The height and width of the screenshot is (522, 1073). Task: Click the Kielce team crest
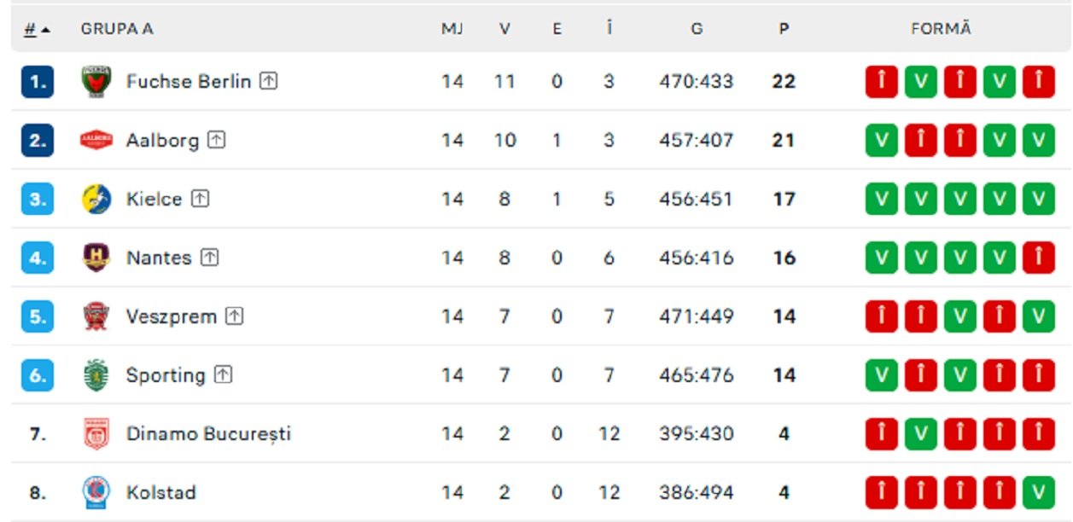pyautogui.click(x=96, y=199)
